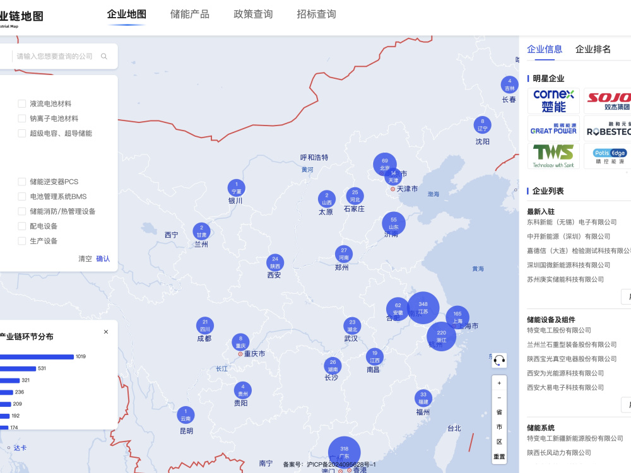This screenshot has width=631, height=473.
Task: Open the 储能产品 nav tab
Action: [190, 14]
